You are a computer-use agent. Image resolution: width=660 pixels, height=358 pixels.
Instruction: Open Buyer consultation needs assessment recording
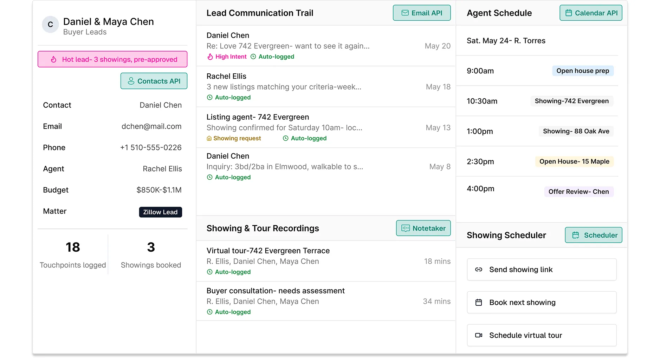326,301
